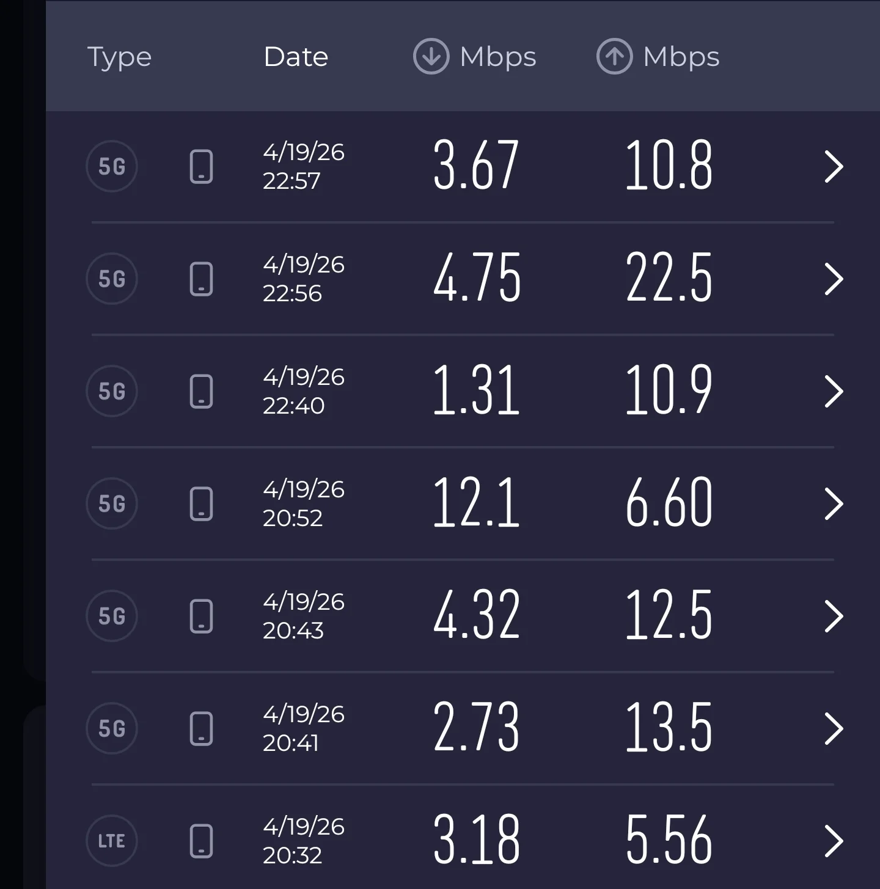
Task: Select the 4.75 download speed result
Action: click(x=477, y=279)
